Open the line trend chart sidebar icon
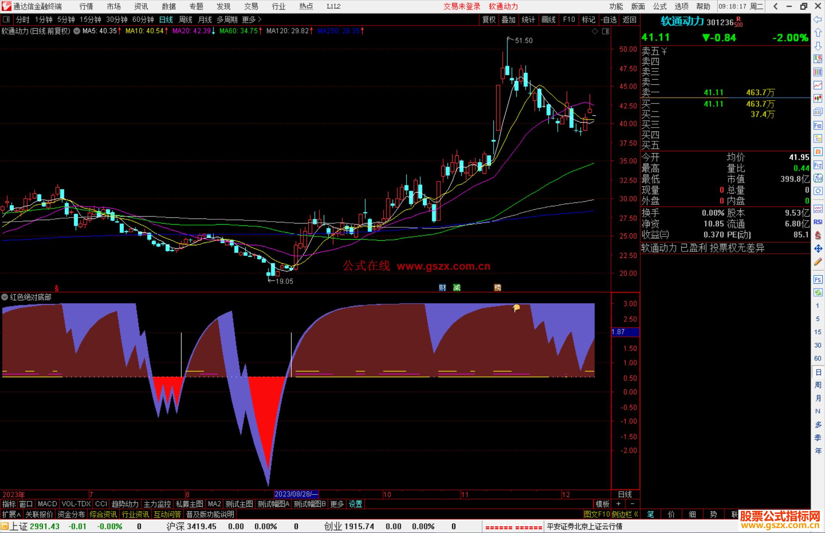 click(818, 85)
